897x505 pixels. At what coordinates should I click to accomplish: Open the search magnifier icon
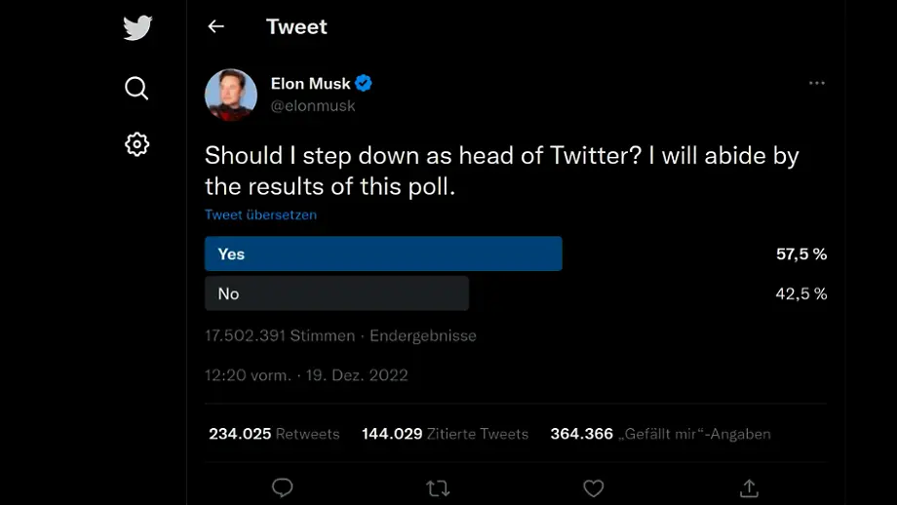[x=137, y=89]
